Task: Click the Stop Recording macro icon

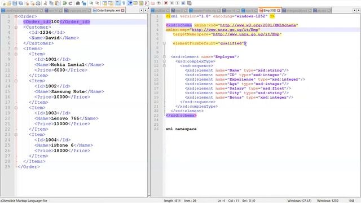Action: click(x=171, y=3)
